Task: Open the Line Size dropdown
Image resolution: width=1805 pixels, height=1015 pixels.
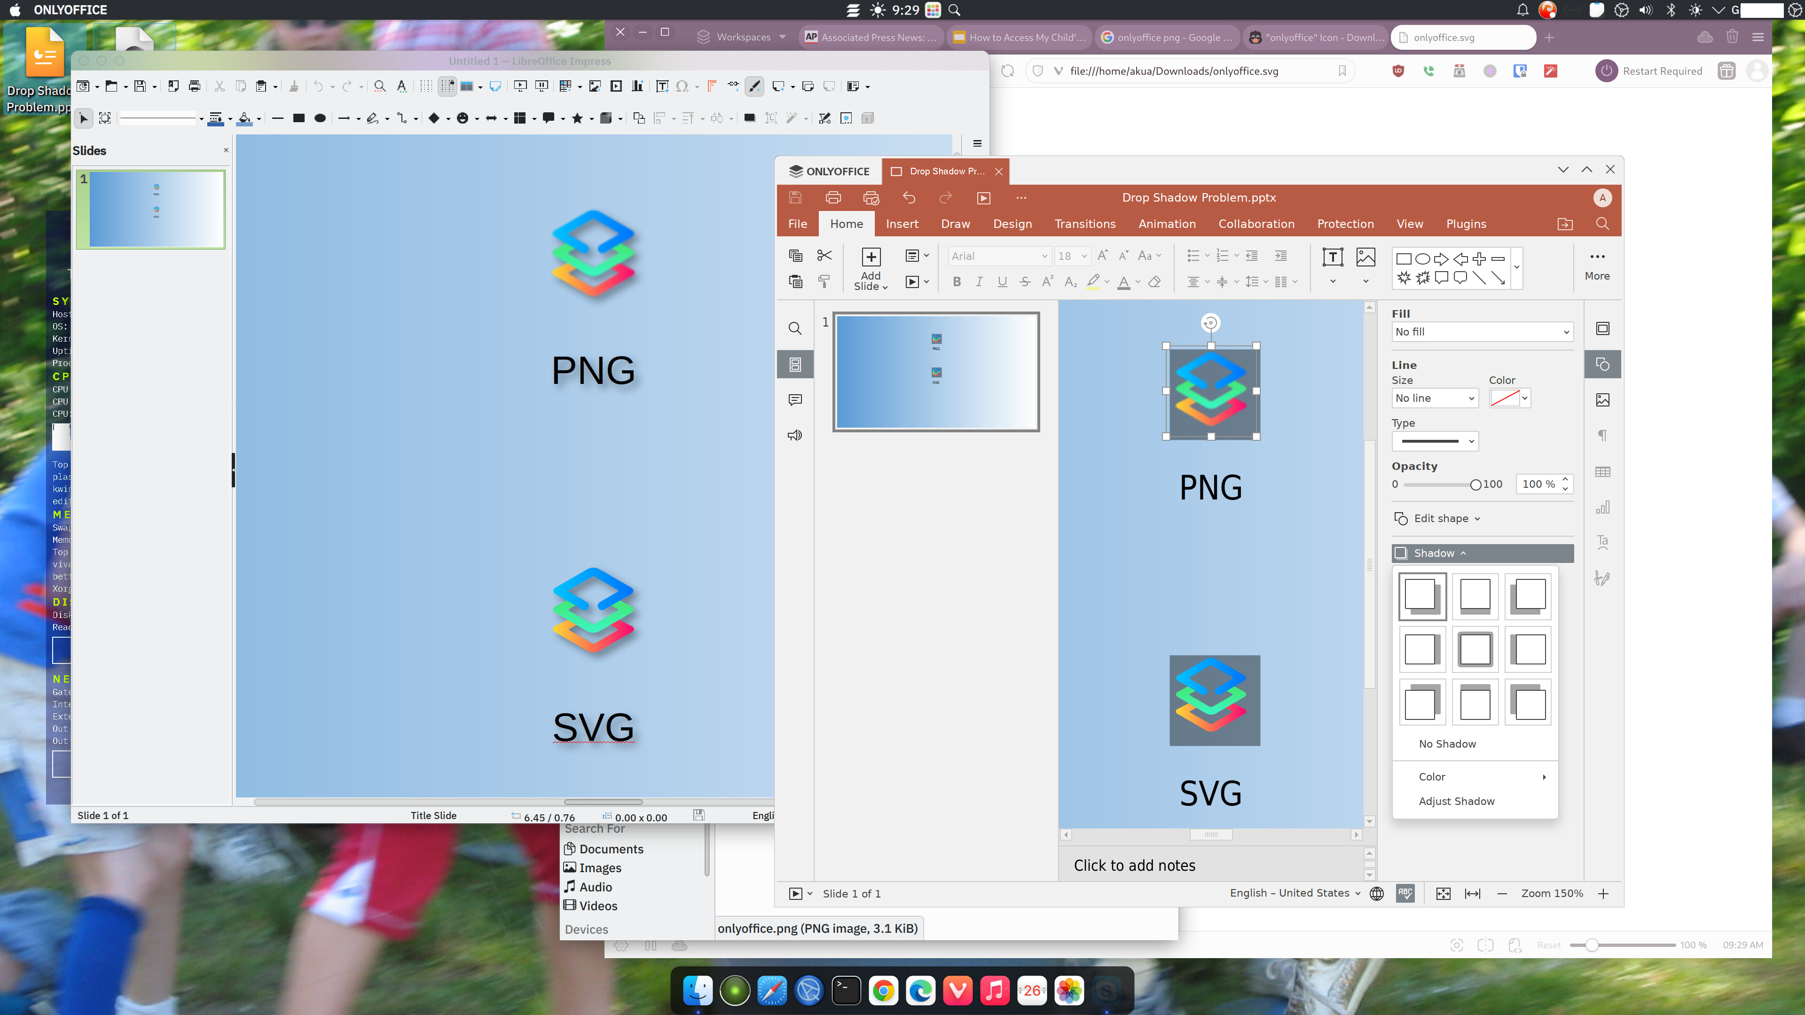Action: (x=1435, y=398)
